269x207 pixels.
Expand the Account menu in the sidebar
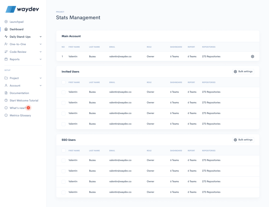click(x=41, y=86)
